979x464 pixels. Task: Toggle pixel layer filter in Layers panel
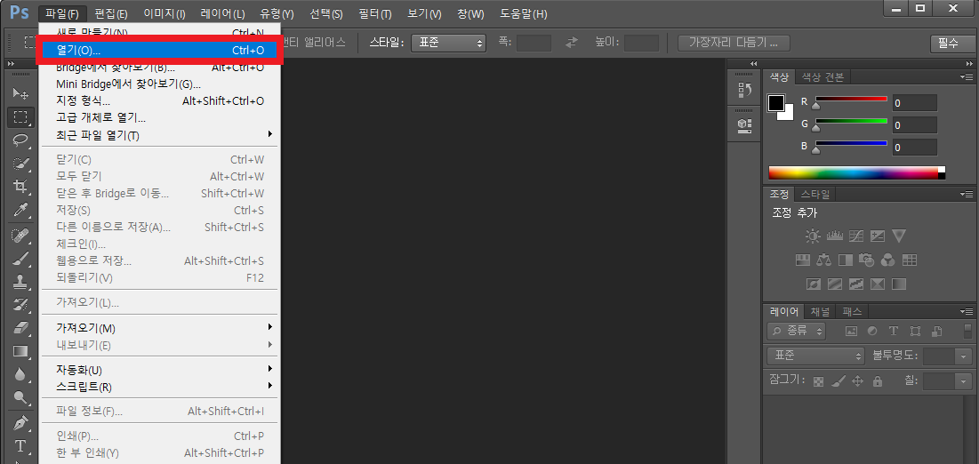(x=850, y=331)
